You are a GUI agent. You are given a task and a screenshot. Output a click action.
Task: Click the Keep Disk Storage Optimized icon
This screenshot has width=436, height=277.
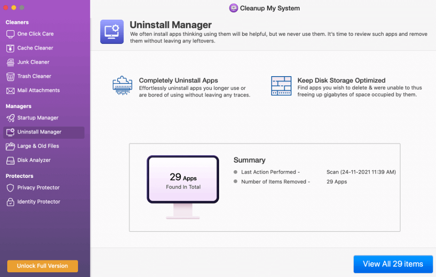click(281, 86)
